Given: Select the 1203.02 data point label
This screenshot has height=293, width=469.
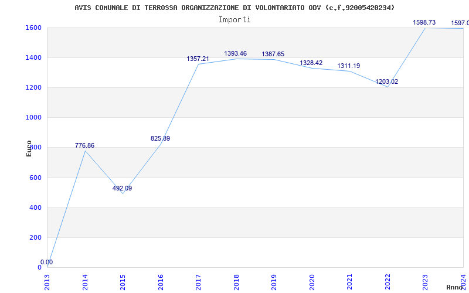Looking at the screenshot, I should 386,81.
